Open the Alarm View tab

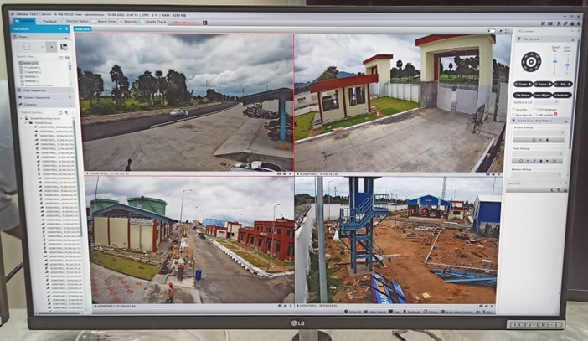click(104, 22)
